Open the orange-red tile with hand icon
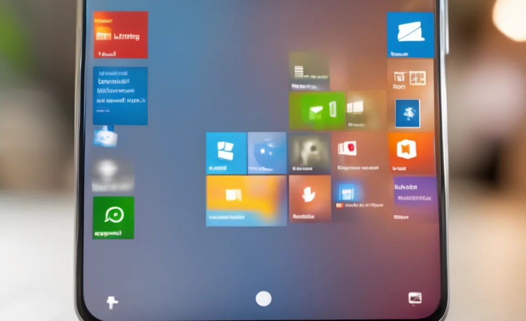 click(310, 199)
